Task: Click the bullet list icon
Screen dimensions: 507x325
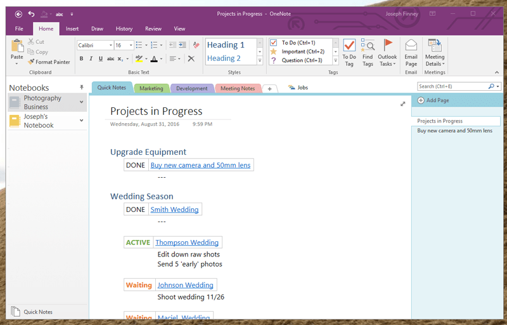Action: click(139, 45)
